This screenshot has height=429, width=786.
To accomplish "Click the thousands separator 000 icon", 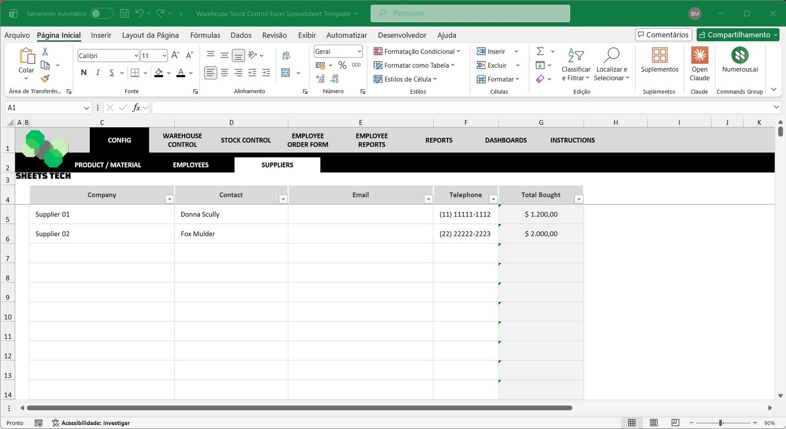I will coord(356,65).
